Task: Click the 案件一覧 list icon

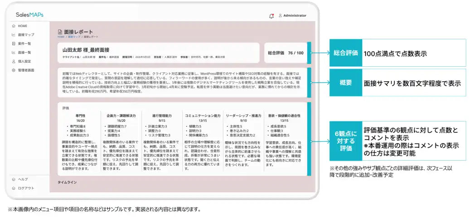Action: [x=14, y=44]
